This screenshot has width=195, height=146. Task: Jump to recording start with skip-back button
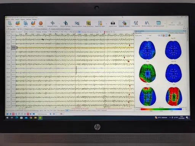pyautogui.click(x=8, y=114)
